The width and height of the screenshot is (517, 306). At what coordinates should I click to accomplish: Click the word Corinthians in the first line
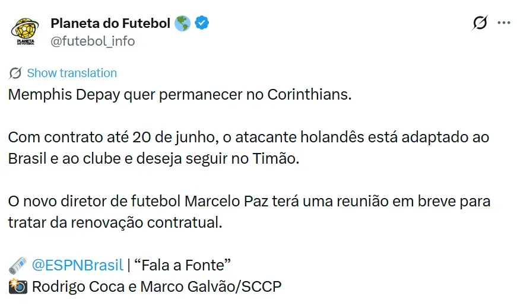(x=309, y=95)
